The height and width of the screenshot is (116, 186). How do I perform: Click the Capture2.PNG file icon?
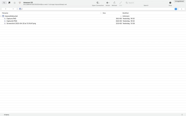tap(5, 21)
